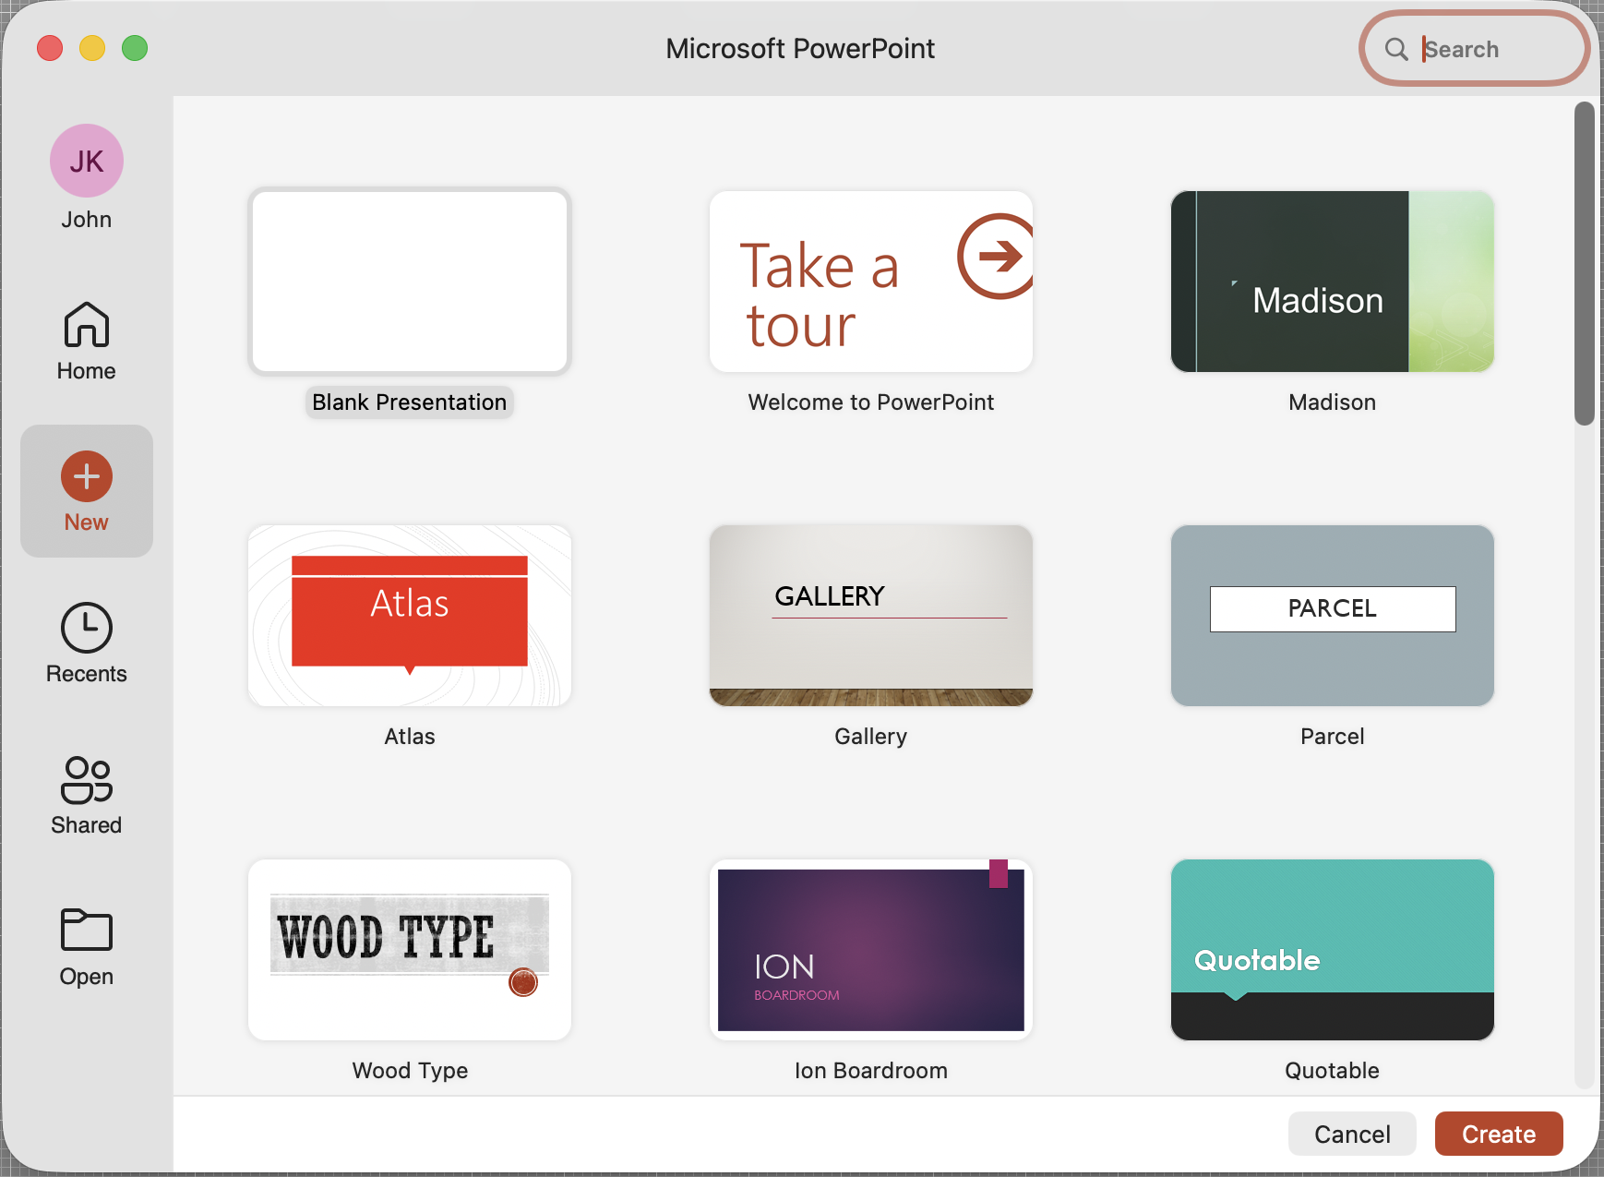Screen dimensions: 1604x1177
Task: Select the Wood Type template thumbnail
Action: [410, 950]
